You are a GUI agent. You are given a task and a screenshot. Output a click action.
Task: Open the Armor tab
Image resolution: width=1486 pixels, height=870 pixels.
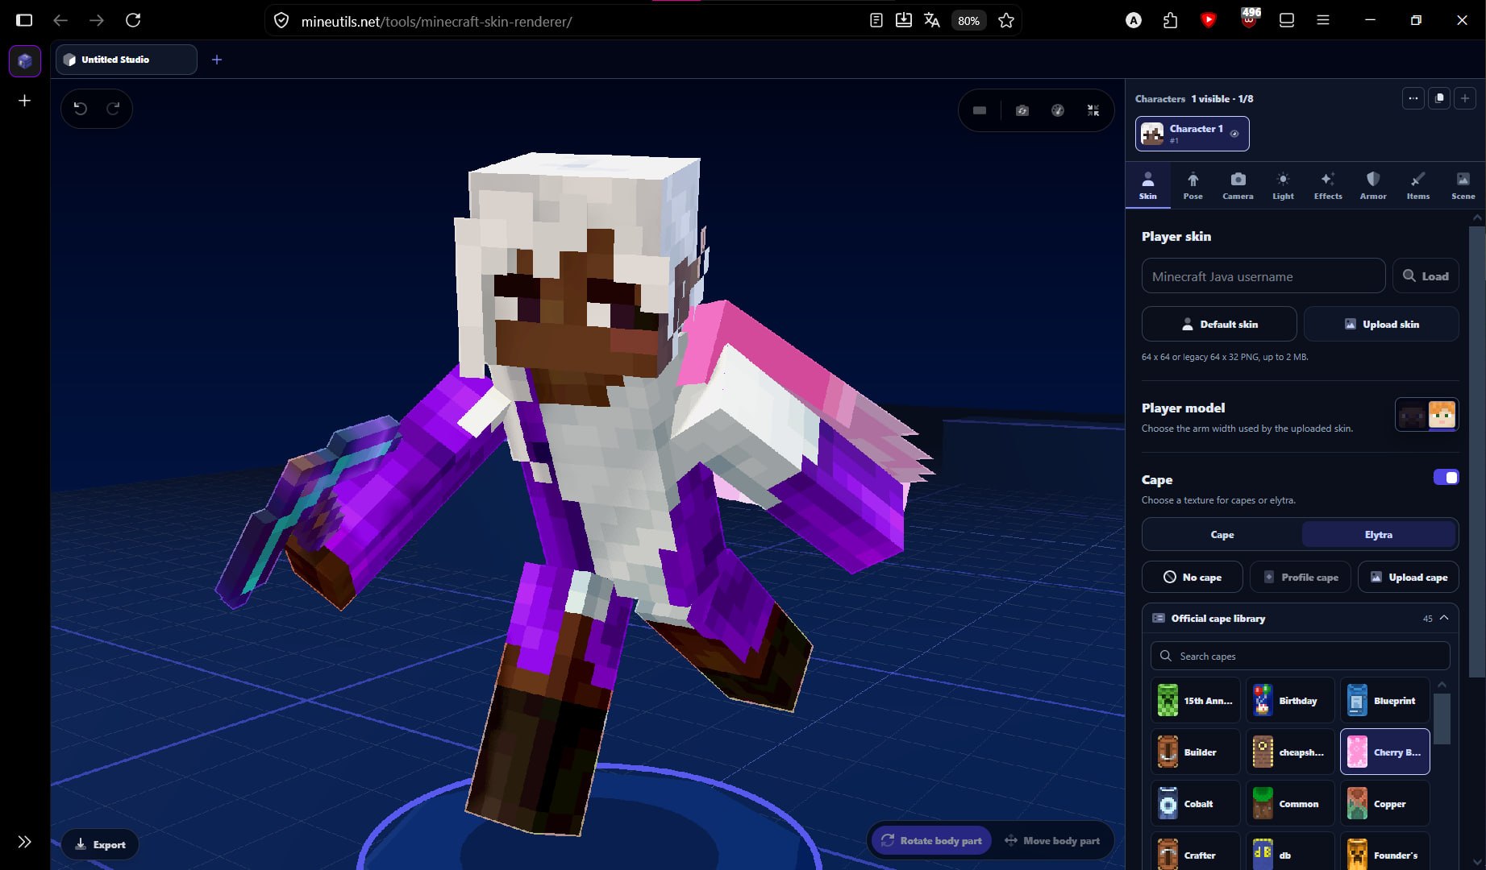tap(1373, 185)
